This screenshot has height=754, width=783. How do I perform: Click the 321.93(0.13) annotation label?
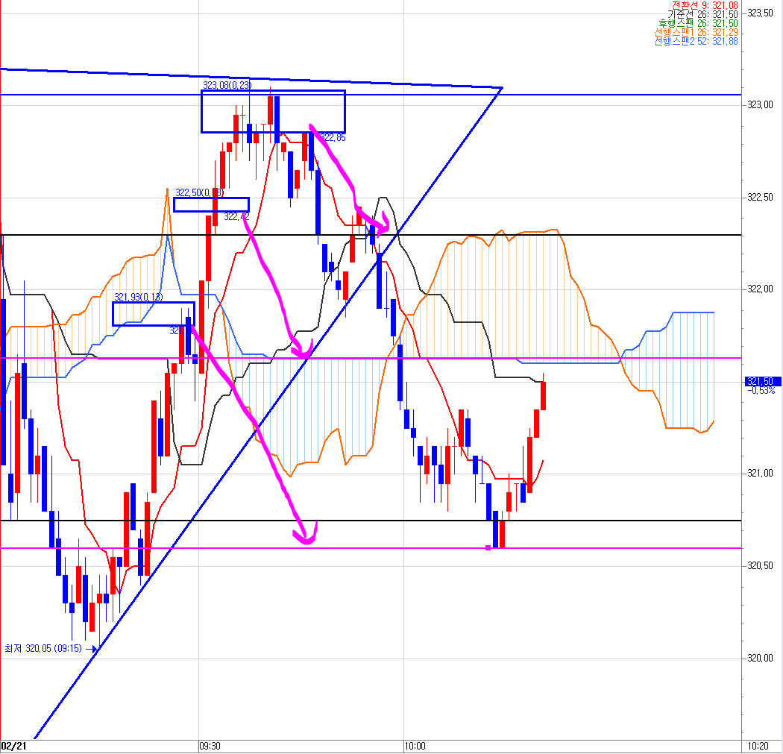(138, 298)
